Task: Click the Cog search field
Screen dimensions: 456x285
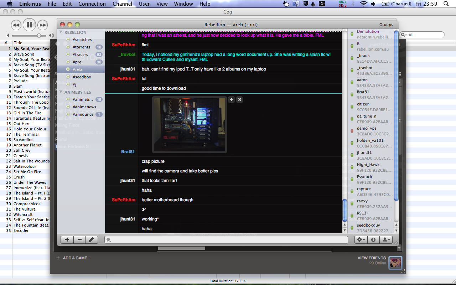Action: (422, 35)
